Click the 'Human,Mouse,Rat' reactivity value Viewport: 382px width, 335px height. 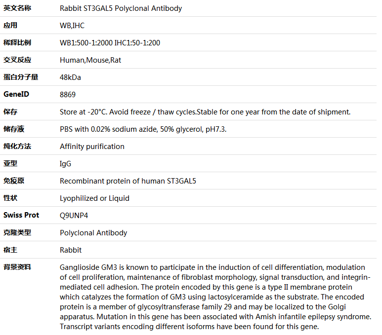pyautogui.click(x=90, y=60)
